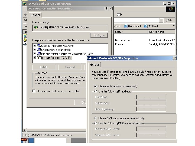
Task: Select Obtain an IP address automatically
Action: point(96,86)
